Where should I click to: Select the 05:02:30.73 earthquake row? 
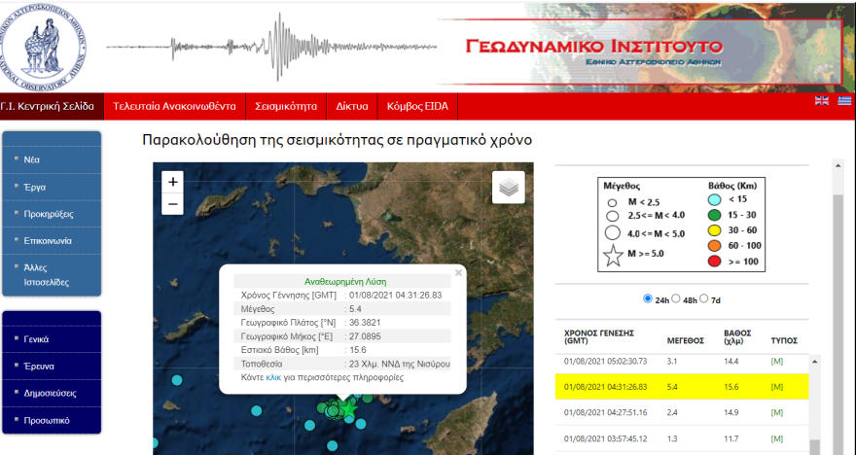681,362
